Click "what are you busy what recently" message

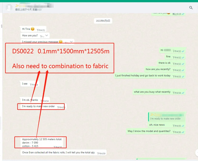point(152,92)
